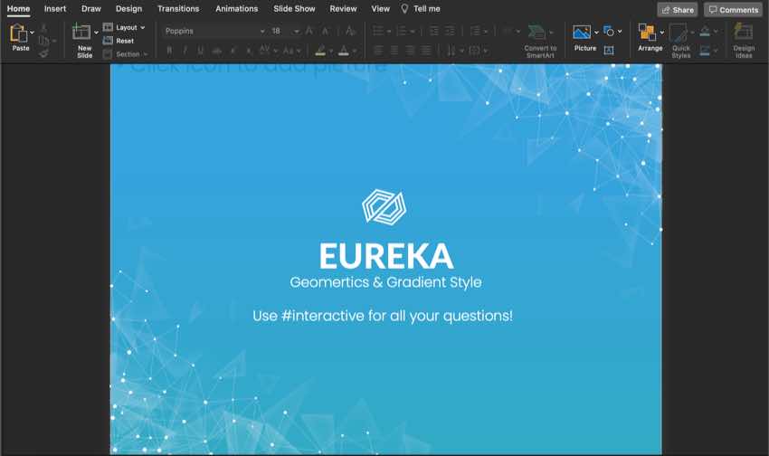Switch to the View tab

click(x=381, y=9)
